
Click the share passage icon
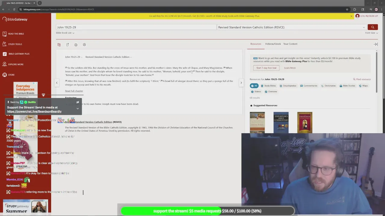click(x=67, y=45)
